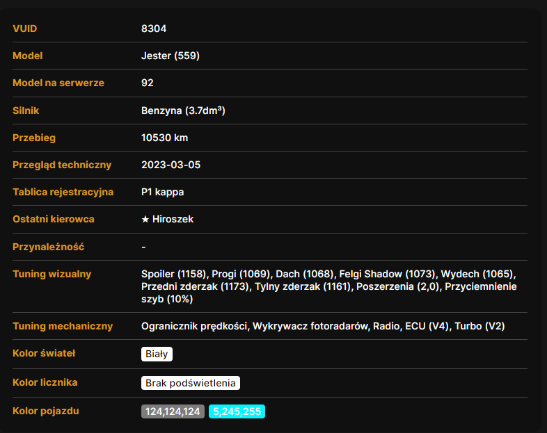Click the Benzyna (3.7dm³) engine value

click(183, 111)
